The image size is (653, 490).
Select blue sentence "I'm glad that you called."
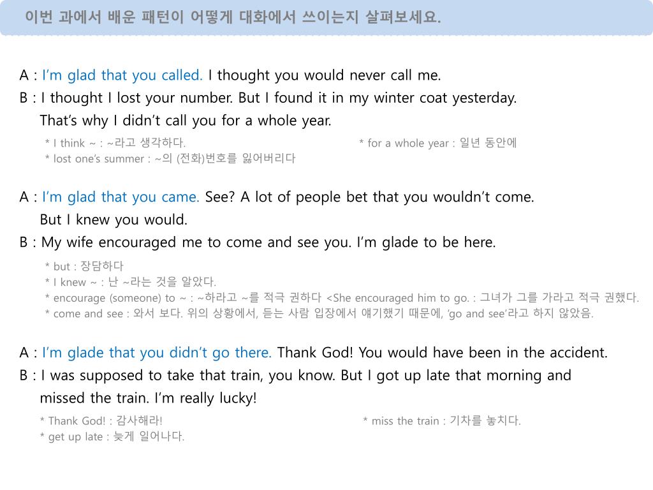(x=122, y=75)
